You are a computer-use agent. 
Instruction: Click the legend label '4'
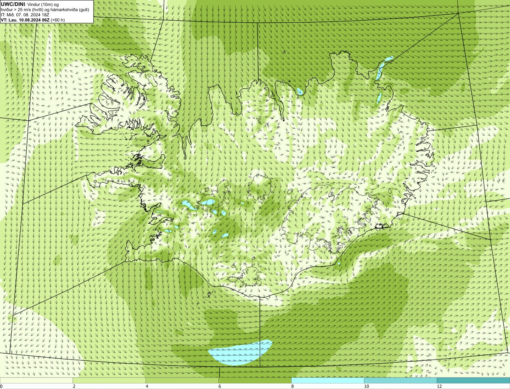point(147,386)
